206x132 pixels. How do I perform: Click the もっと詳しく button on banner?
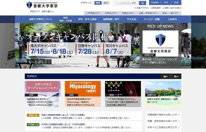pyautogui.click(x=39, y=62)
